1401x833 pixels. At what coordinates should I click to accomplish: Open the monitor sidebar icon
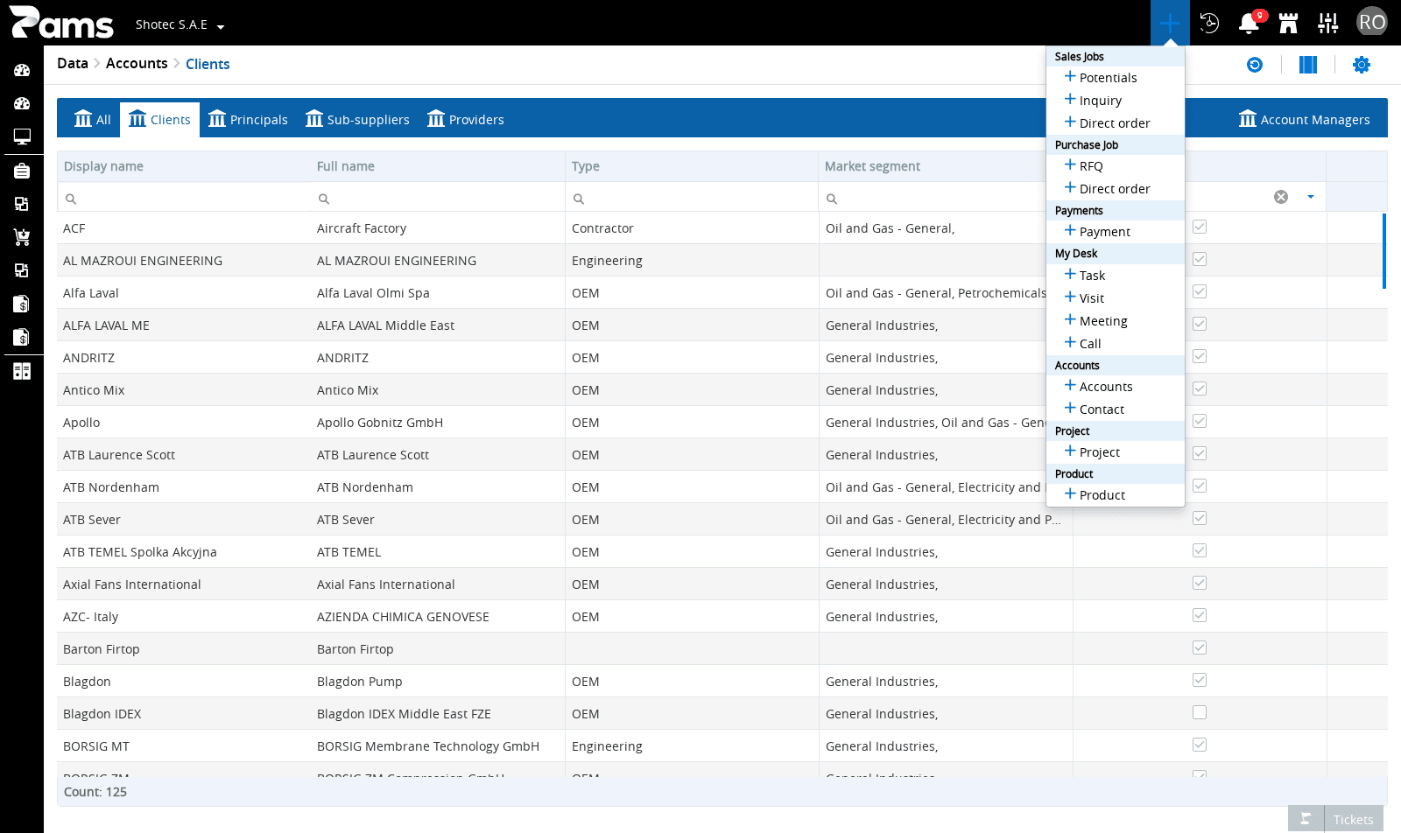22,136
